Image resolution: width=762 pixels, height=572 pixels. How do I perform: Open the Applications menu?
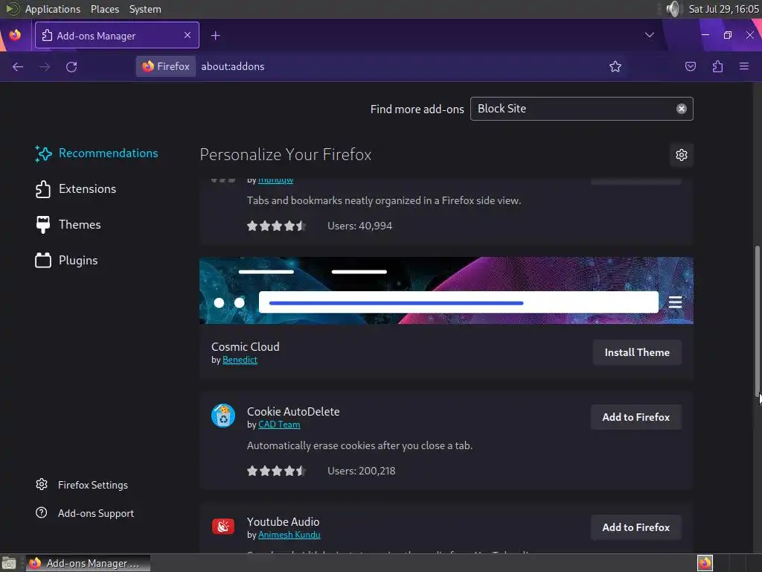(x=53, y=9)
